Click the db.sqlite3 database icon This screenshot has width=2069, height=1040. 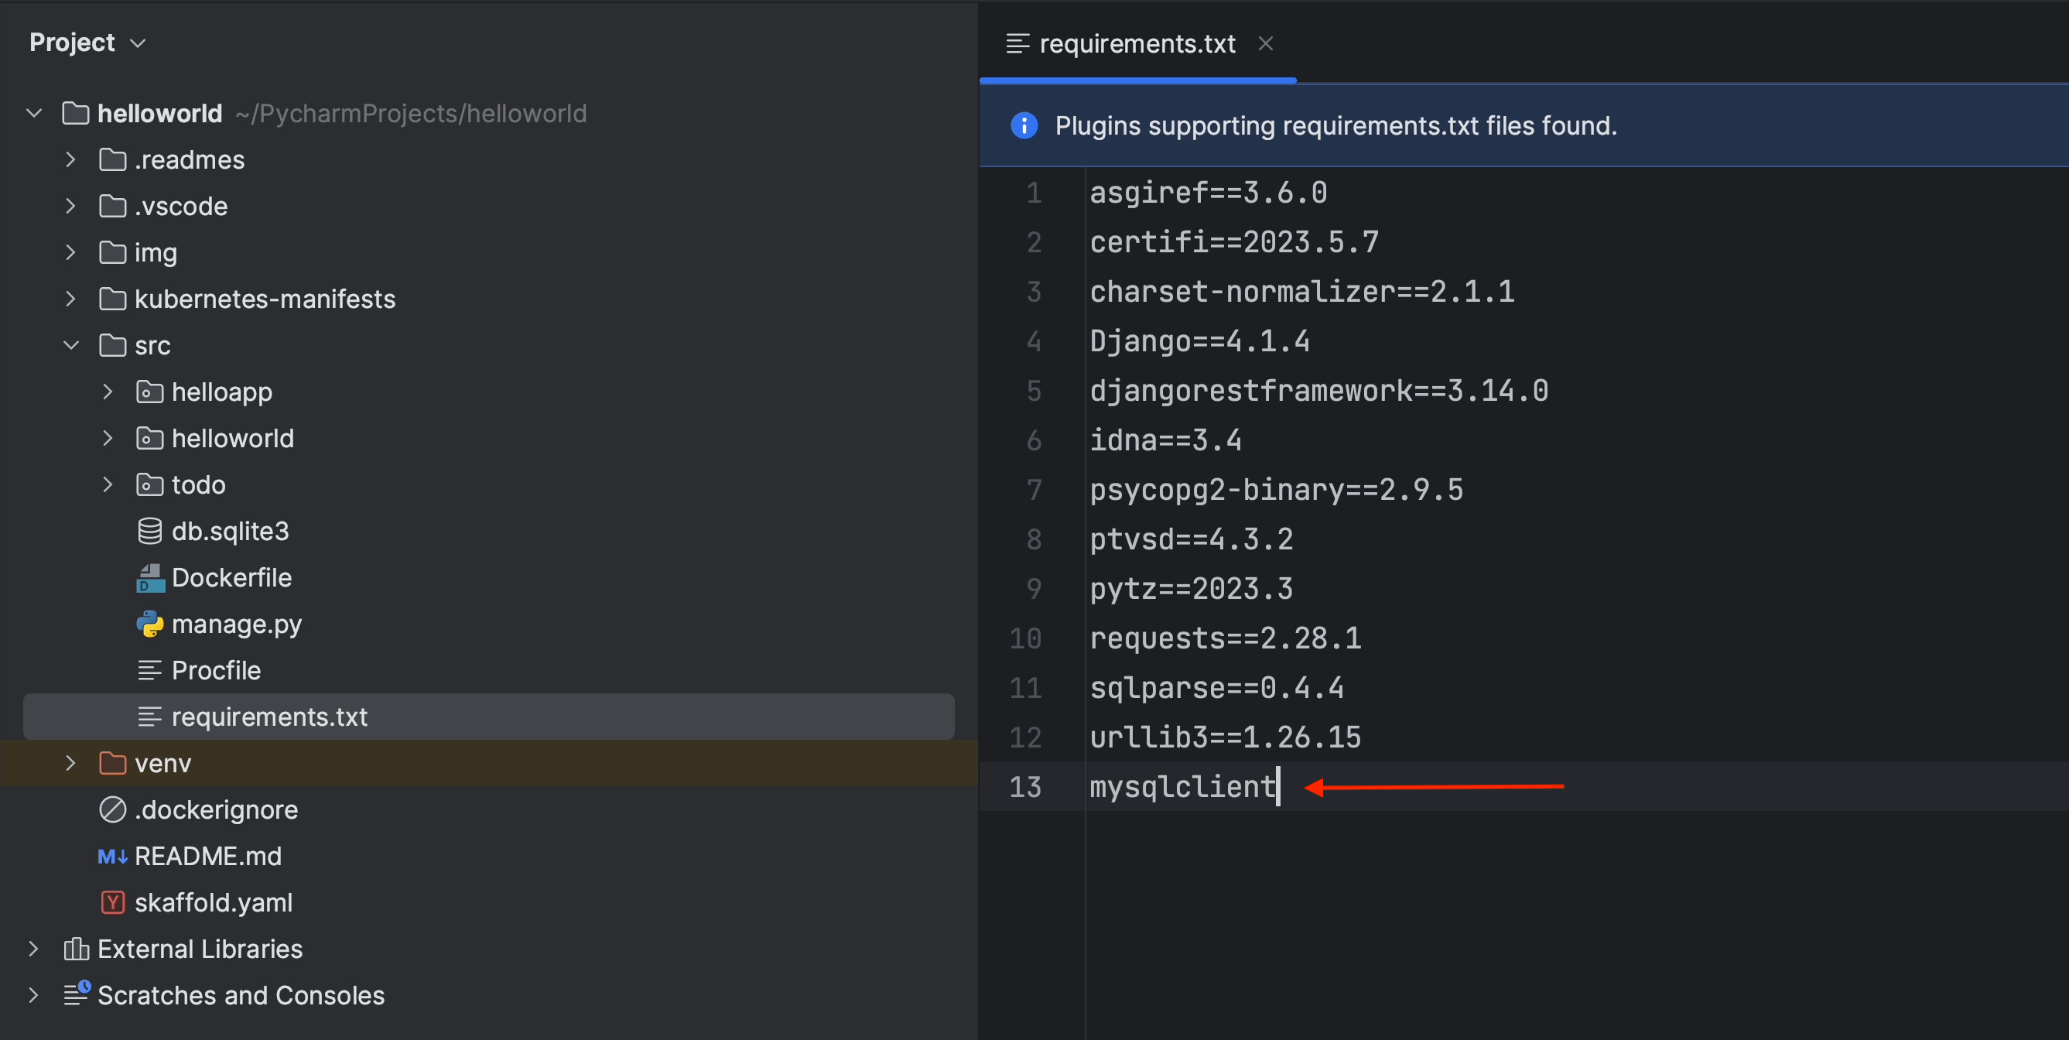pyautogui.click(x=150, y=532)
